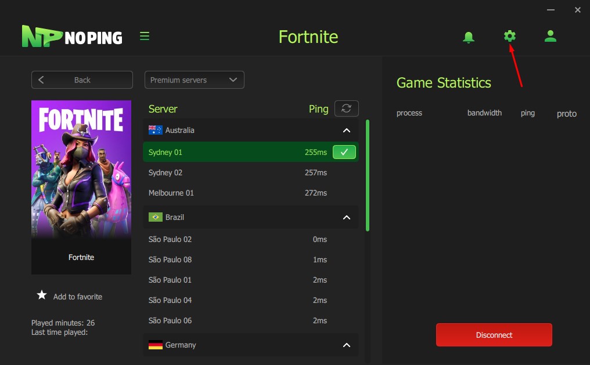
Task: Click the green server list scrollbar
Action: pos(368,176)
